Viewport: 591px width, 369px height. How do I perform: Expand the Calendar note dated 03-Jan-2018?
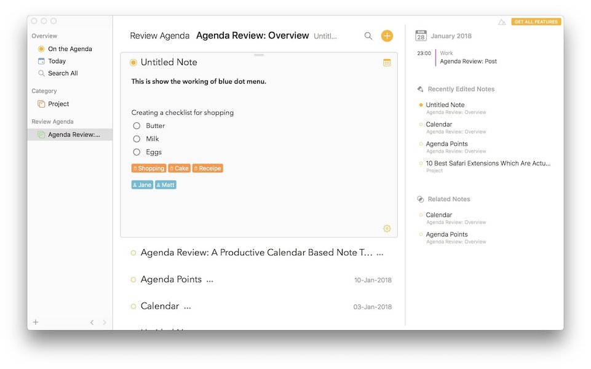tap(160, 306)
